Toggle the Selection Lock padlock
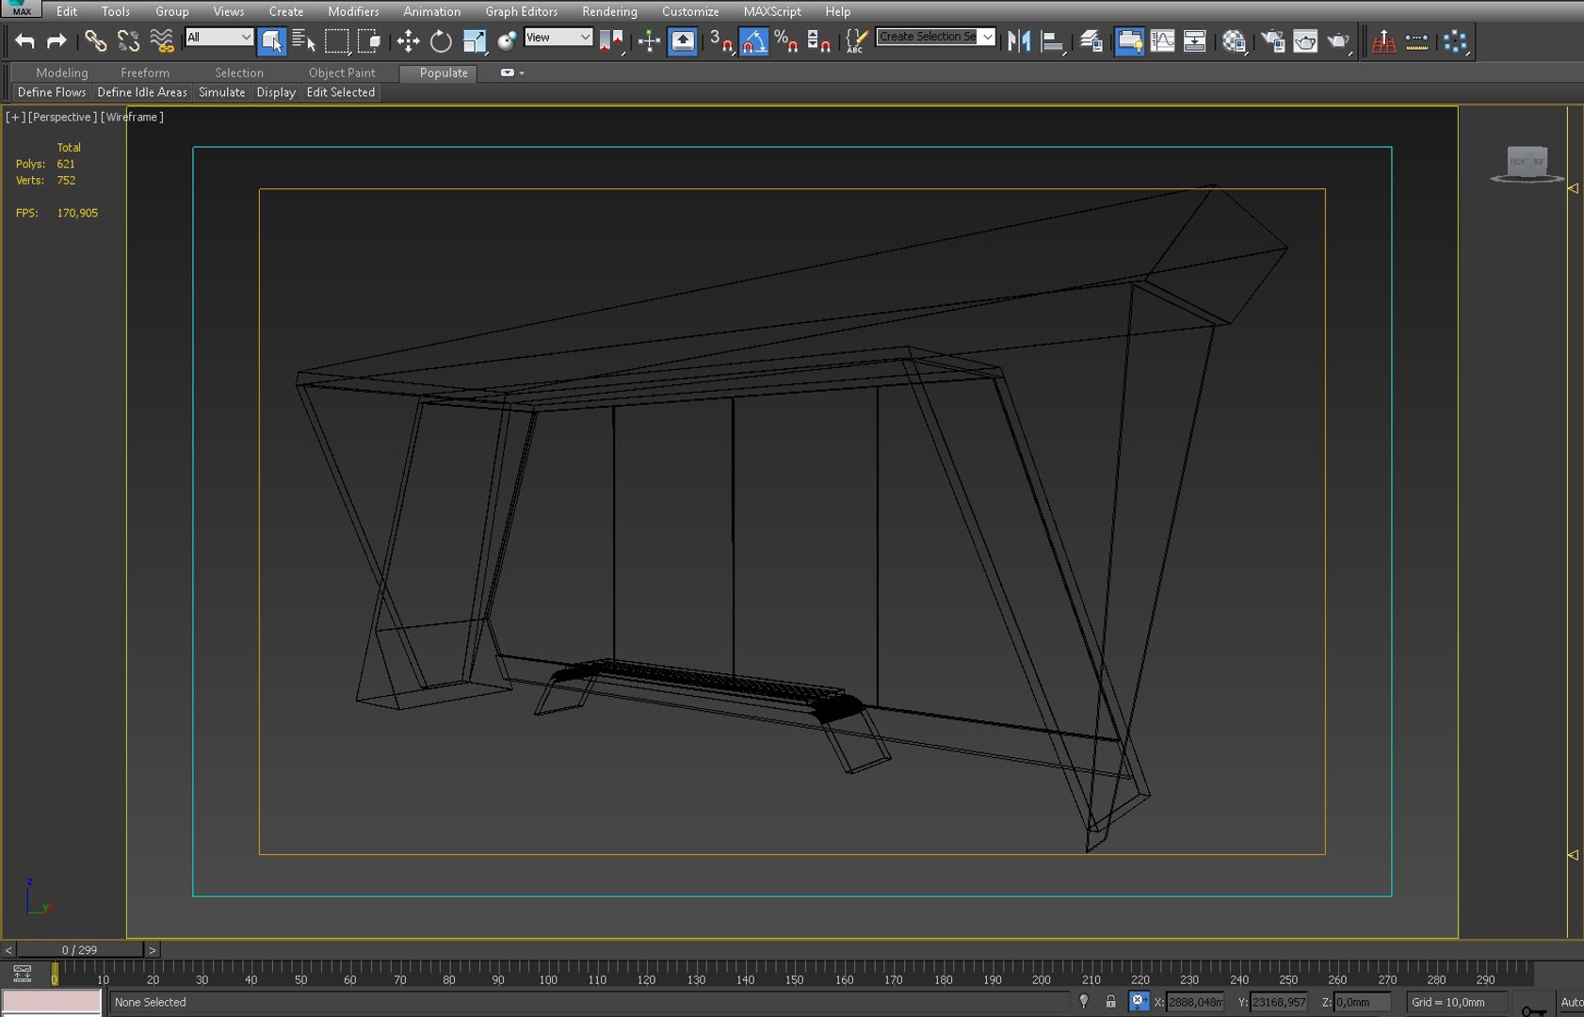 pyautogui.click(x=1110, y=1002)
